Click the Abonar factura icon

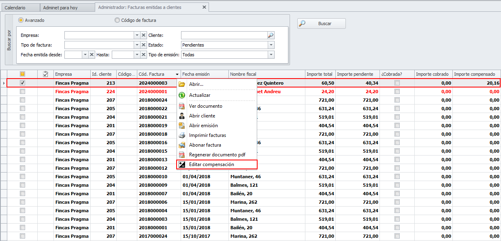point(182,145)
